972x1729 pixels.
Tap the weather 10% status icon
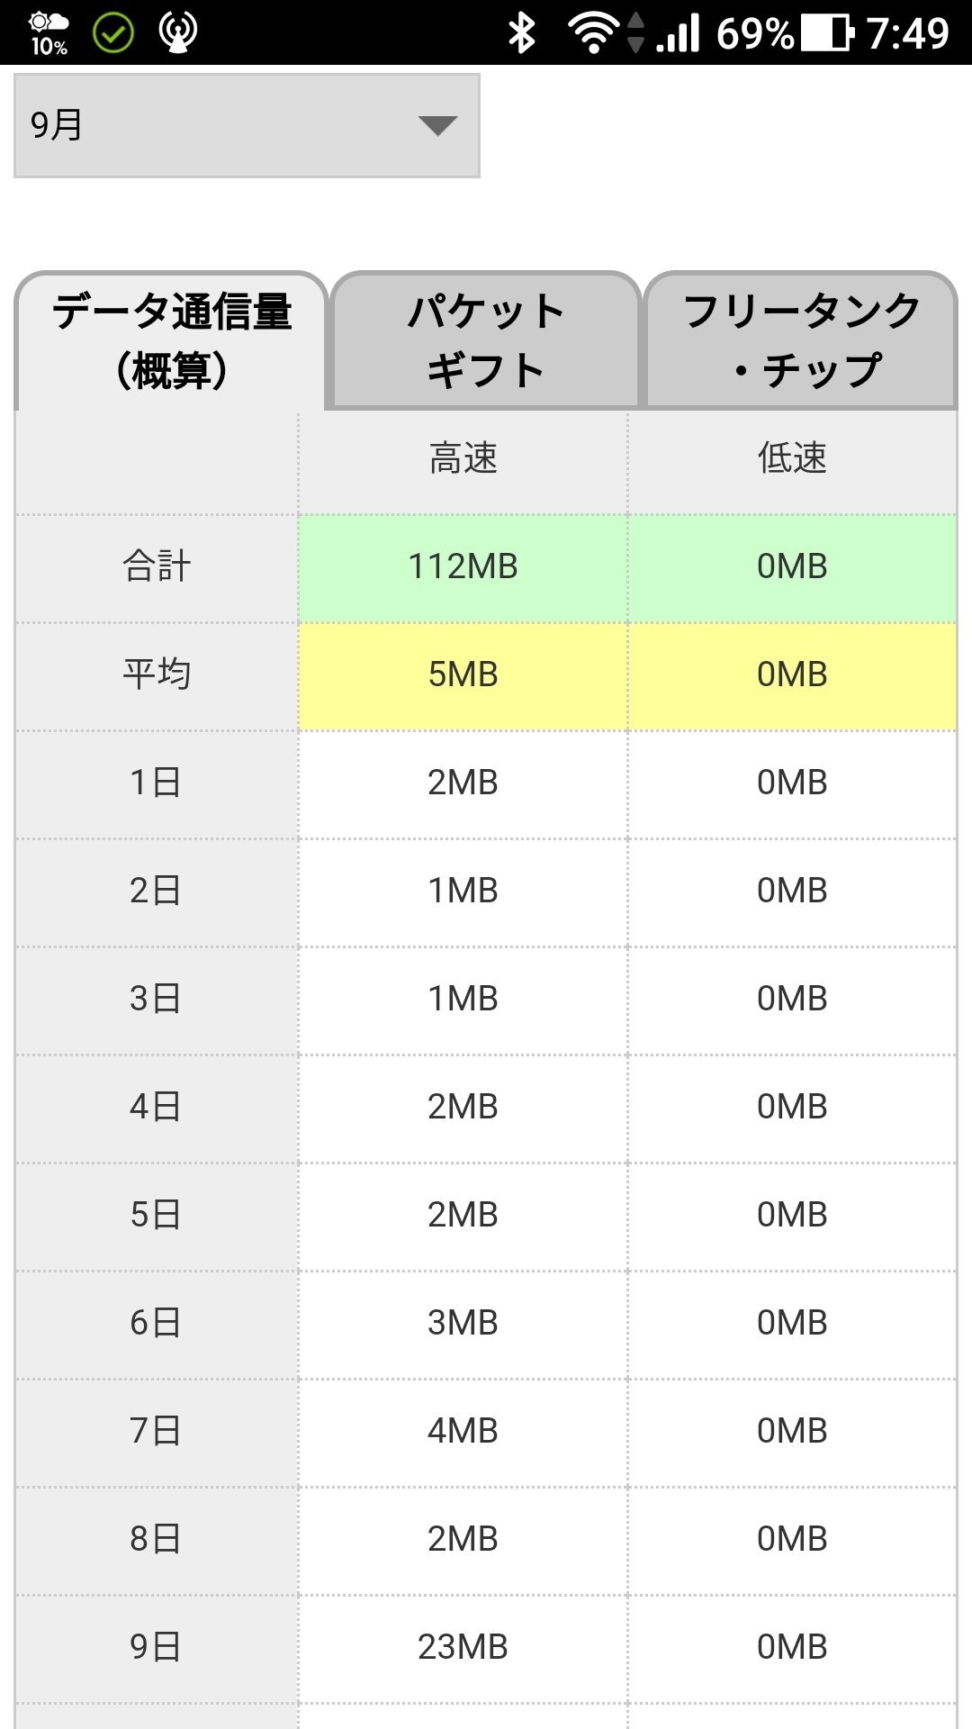[x=49, y=33]
